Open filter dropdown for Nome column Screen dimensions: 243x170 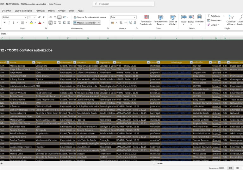point(34,62)
